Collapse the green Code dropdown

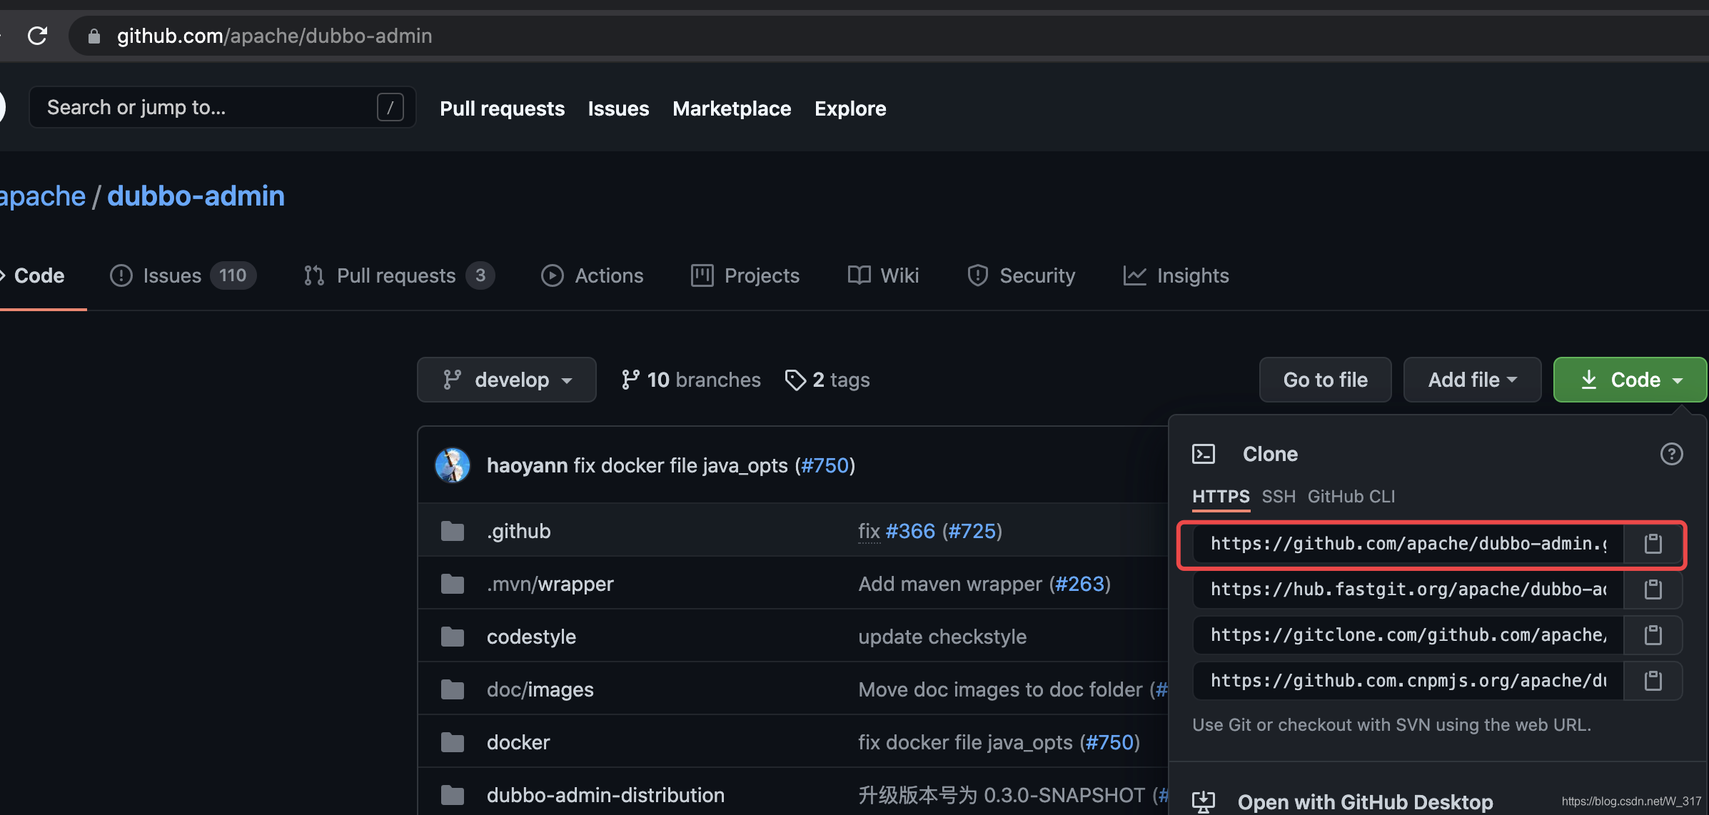point(1630,380)
